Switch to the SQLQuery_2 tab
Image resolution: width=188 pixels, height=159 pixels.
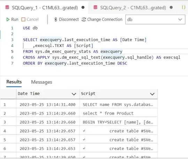tap(133, 8)
